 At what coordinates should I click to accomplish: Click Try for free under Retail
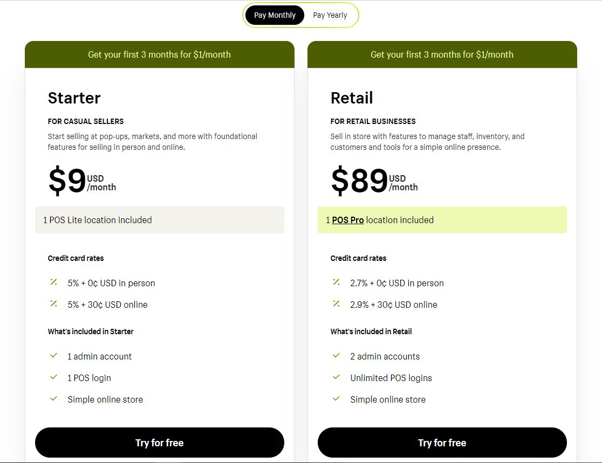pyautogui.click(x=442, y=443)
